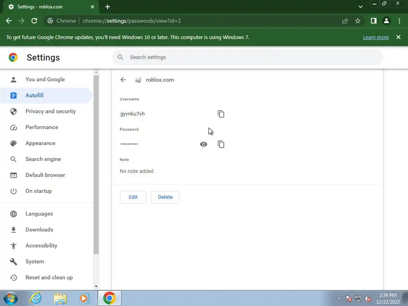Click the roblox.com site icon

[x=138, y=80]
